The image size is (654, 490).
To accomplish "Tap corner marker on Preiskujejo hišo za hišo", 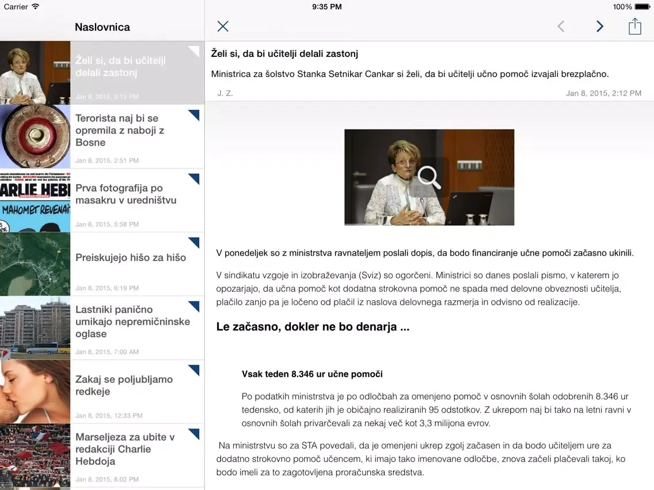I will [x=194, y=243].
